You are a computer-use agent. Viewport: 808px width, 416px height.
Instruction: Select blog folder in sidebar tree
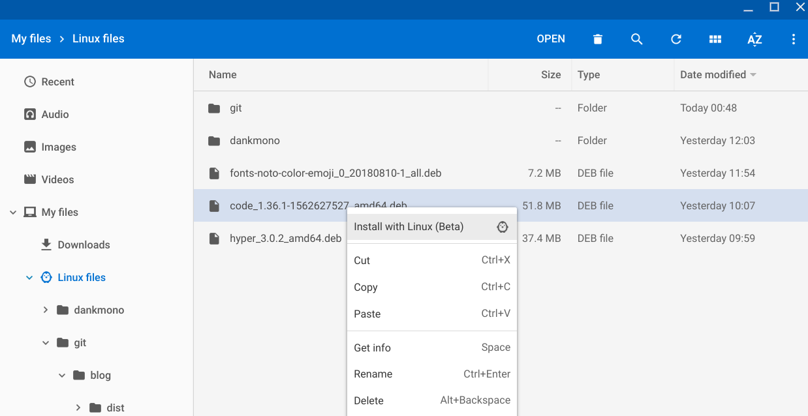[x=101, y=375]
